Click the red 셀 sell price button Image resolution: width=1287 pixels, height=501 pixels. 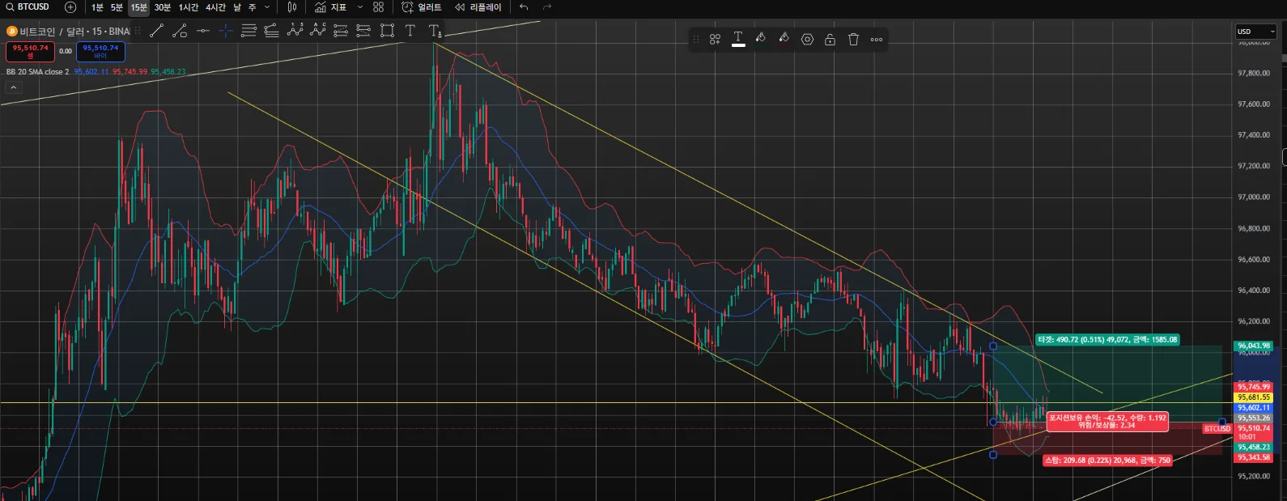pos(30,51)
